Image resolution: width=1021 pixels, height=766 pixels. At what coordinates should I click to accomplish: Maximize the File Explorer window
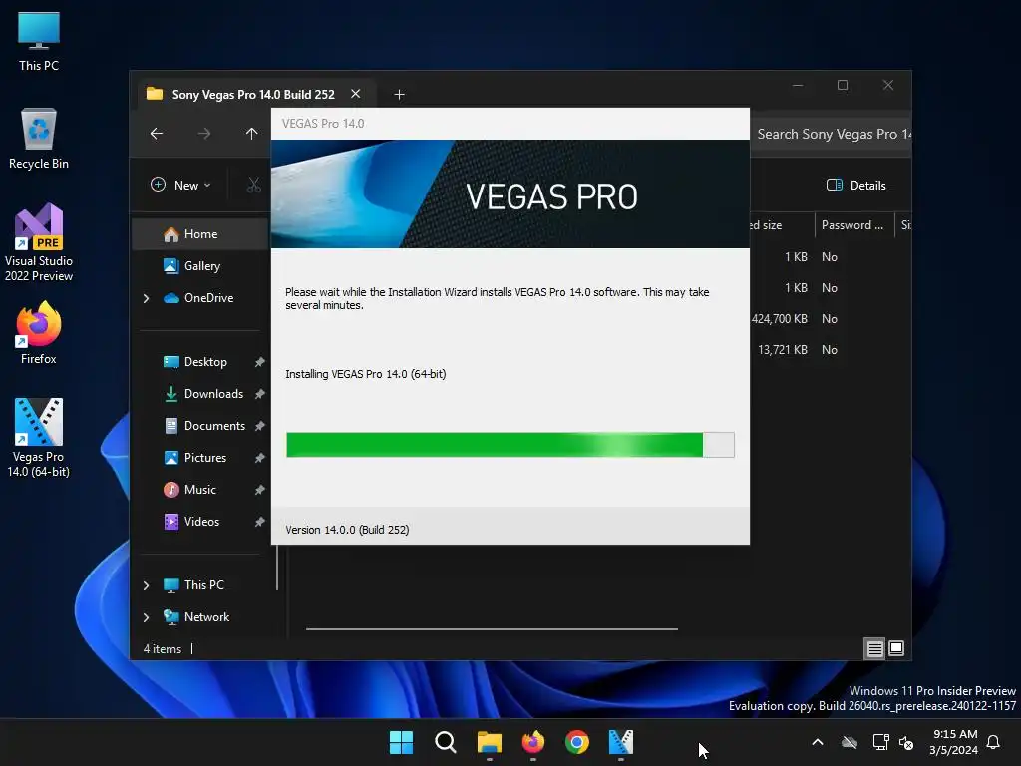843,86
